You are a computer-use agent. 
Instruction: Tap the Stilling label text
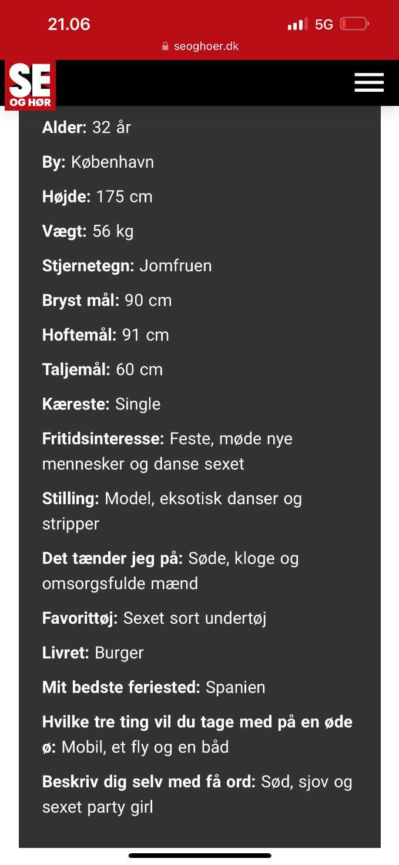coord(71,499)
